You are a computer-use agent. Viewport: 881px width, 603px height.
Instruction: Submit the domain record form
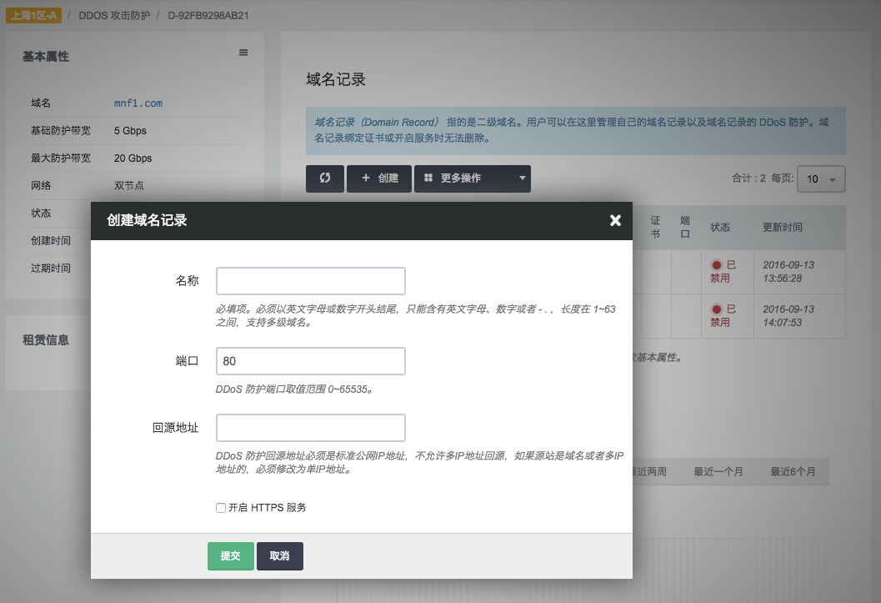click(230, 556)
